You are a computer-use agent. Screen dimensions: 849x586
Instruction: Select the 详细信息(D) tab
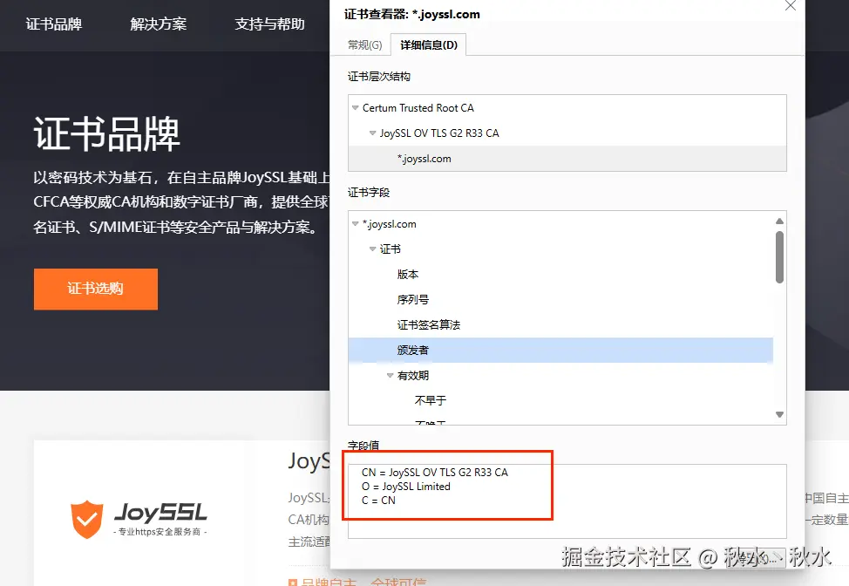click(428, 45)
